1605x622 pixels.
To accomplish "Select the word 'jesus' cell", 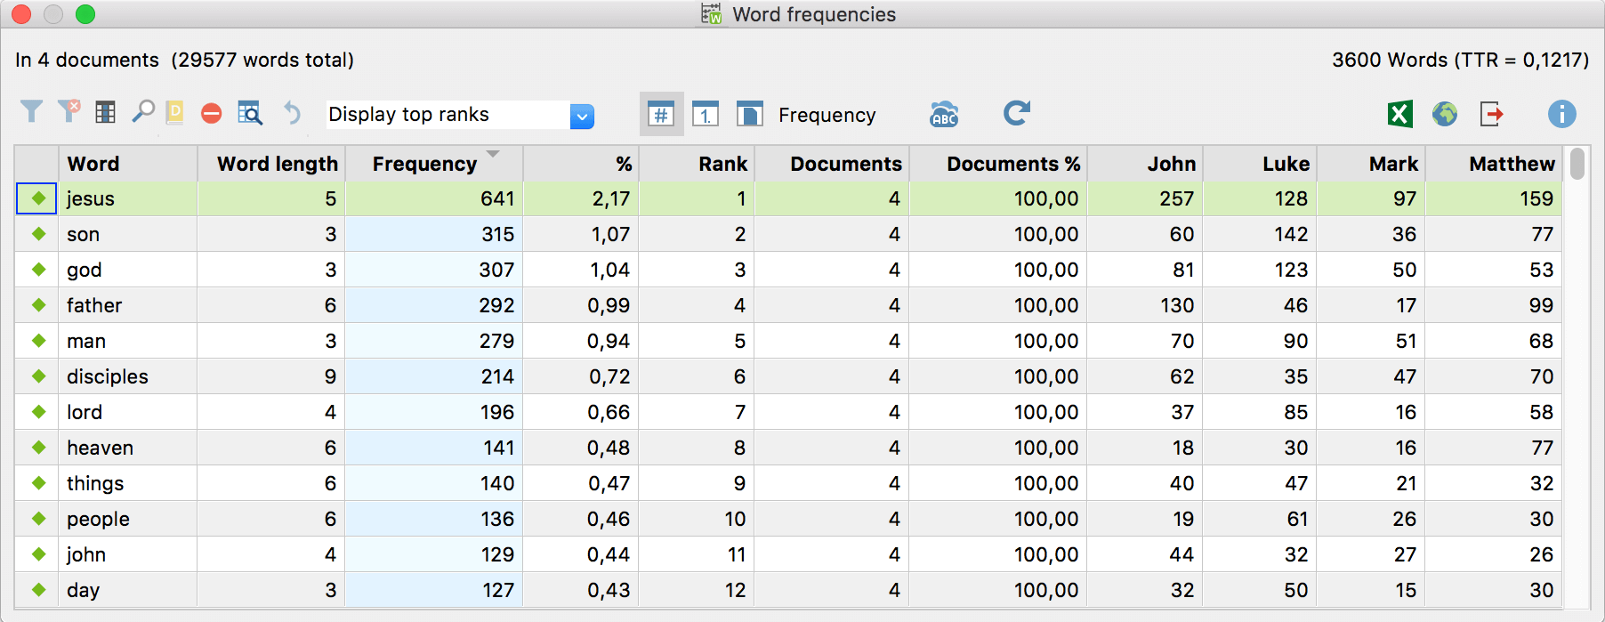I will point(128,198).
